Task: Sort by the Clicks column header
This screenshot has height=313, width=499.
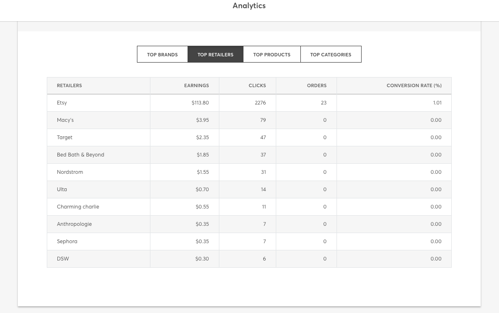Action: pos(257,86)
